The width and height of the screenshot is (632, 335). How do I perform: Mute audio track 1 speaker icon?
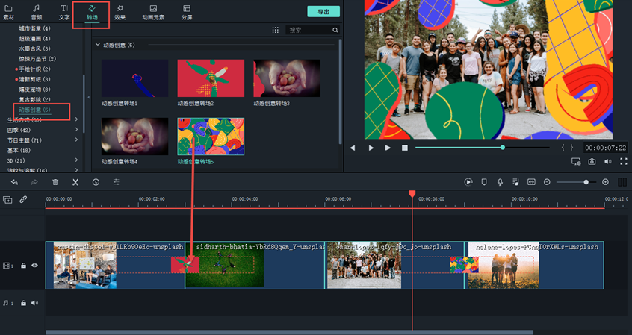(x=34, y=303)
